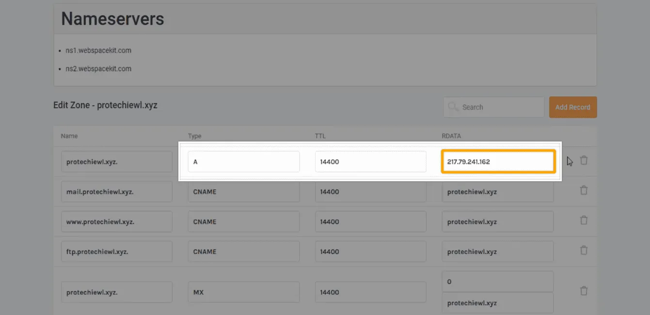Click the MX type field

pos(243,292)
